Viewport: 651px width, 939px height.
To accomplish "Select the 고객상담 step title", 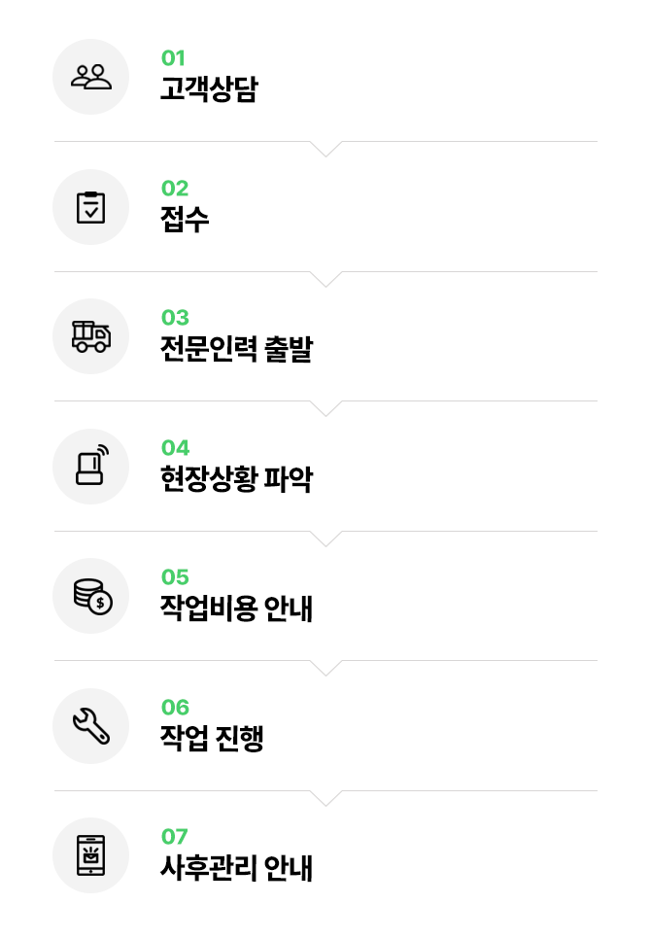I will tap(209, 88).
